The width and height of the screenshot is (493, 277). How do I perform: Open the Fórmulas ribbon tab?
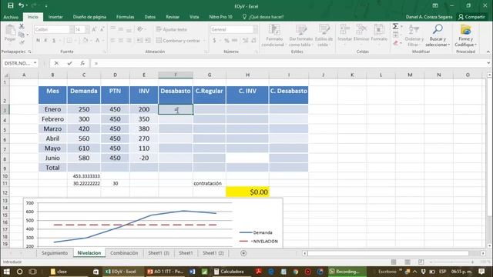[125, 17]
